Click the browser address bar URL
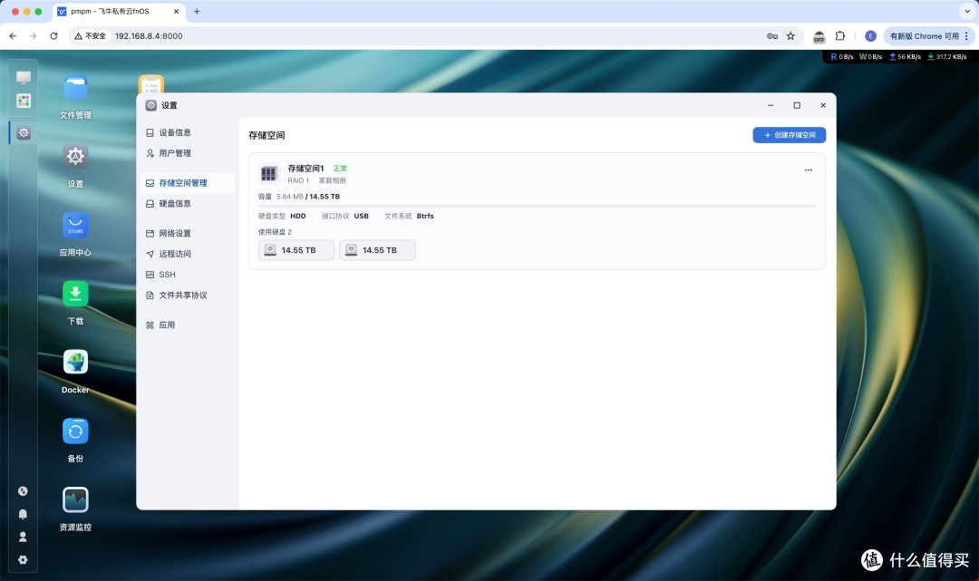 point(149,36)
